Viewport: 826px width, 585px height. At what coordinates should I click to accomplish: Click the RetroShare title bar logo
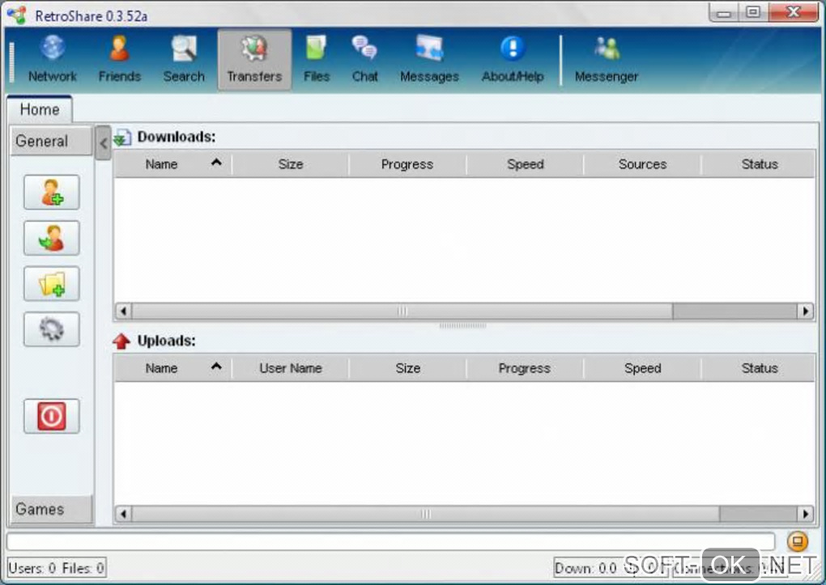[x=17, y=15]
